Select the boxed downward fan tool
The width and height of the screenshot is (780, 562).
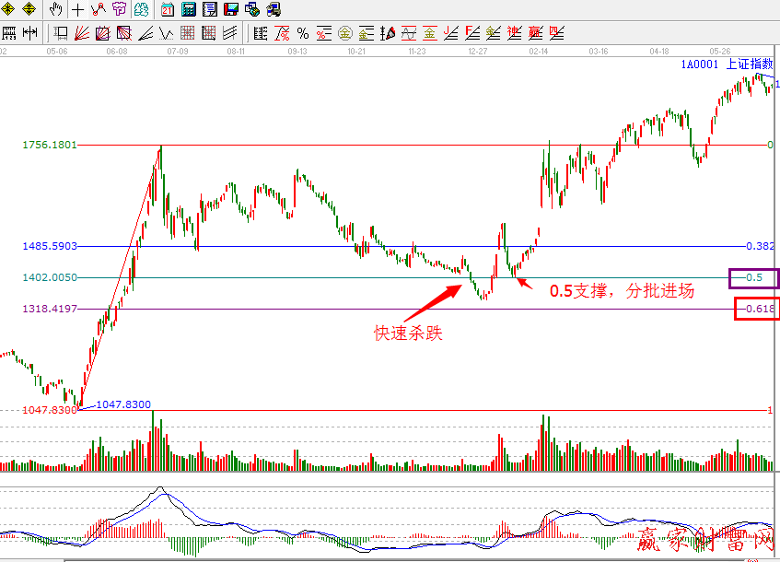[x=124, y=33]
